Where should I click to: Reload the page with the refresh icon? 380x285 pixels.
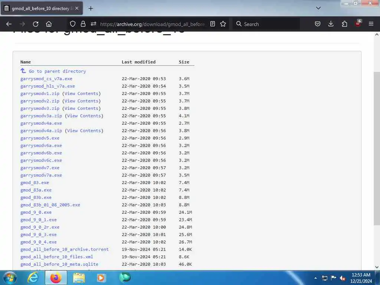(x=36, y=24)
